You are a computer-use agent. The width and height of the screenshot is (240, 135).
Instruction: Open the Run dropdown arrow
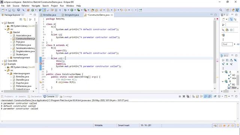click(75, 10)
